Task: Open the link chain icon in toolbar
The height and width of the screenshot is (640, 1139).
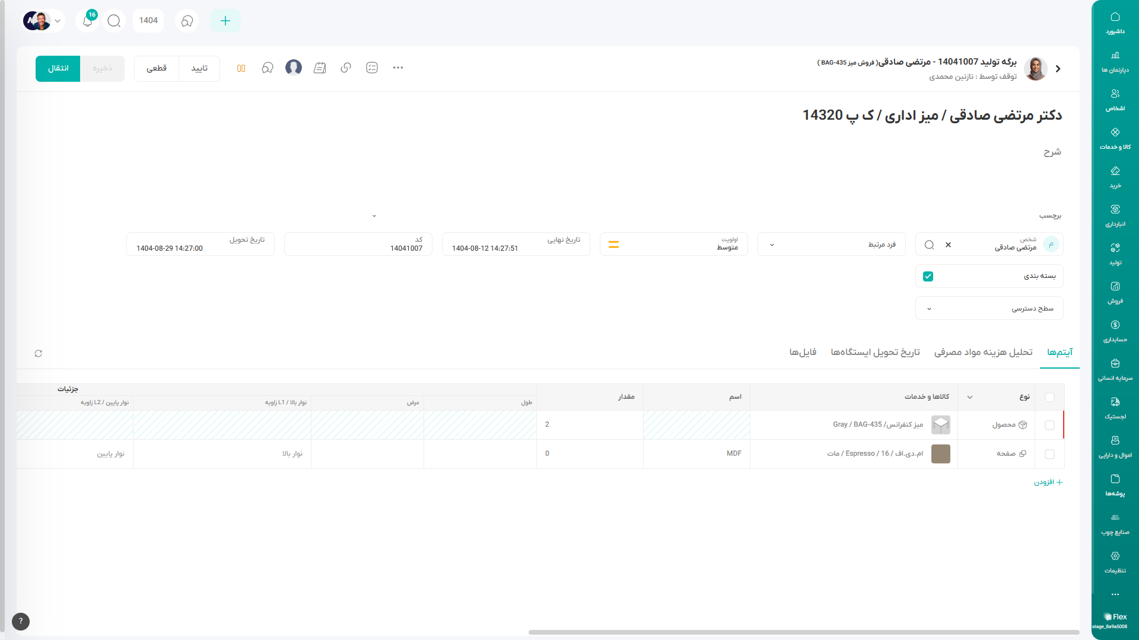Action: (x=346, y=68)
